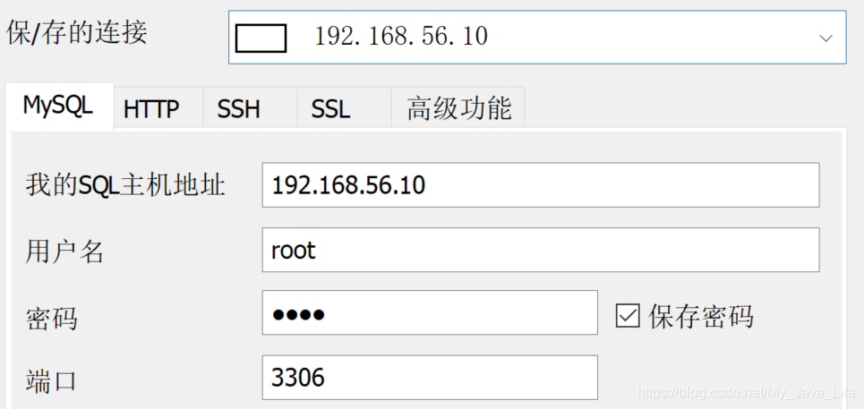864x409 pixels.
Task: Click the password field
Action: tap(430, 312)
